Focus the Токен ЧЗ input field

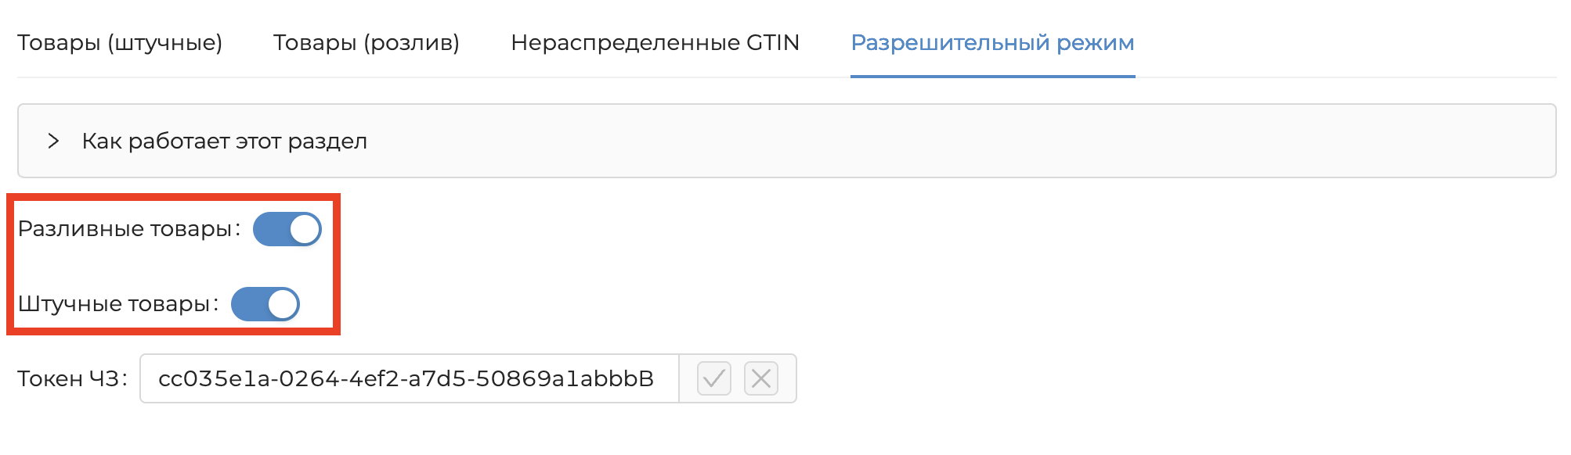(x=407, y=379)
